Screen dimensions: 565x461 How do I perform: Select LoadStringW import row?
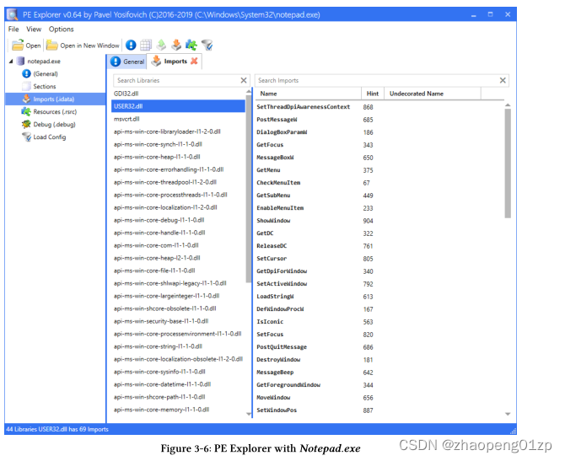point(379,297)
